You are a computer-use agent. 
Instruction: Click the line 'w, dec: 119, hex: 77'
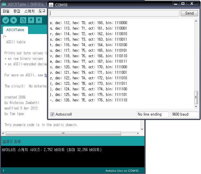[88, 61]
